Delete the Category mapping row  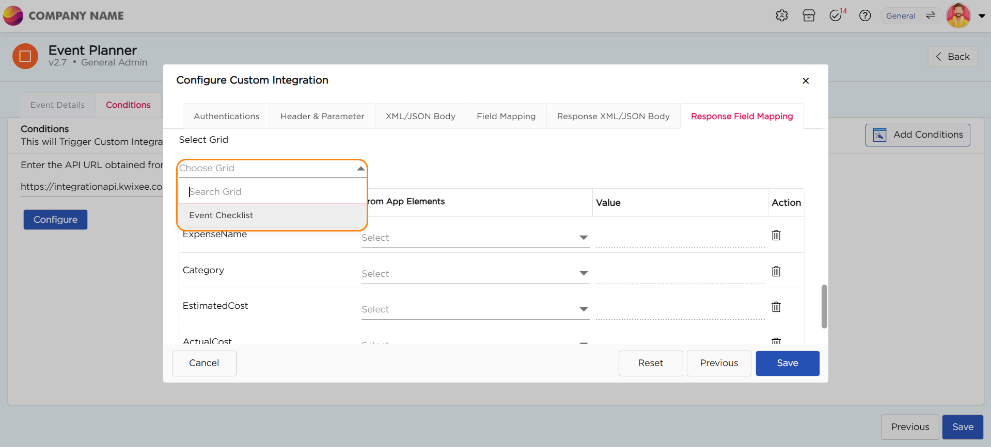776,271
